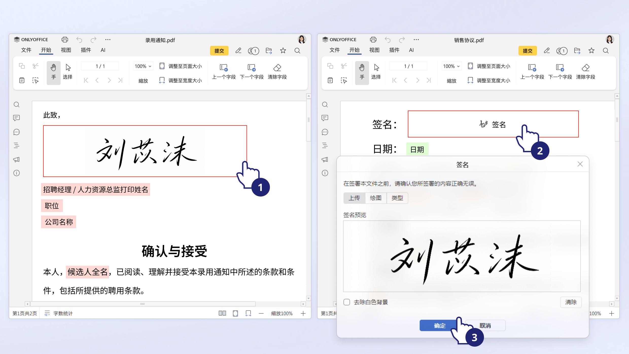Open more options ellipsis in 录用通知.pdf window

point(108,40)
